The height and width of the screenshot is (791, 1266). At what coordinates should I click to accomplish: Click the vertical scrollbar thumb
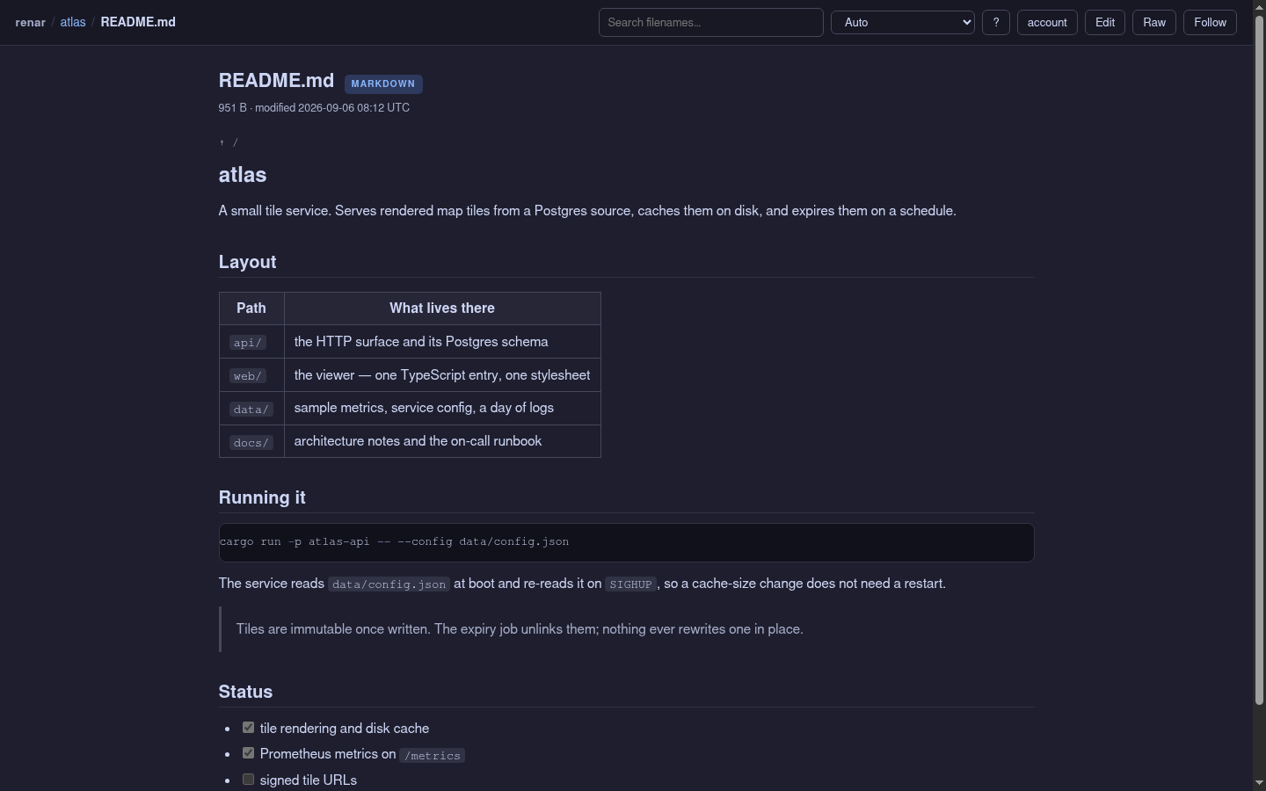[x=1259, y=360]
